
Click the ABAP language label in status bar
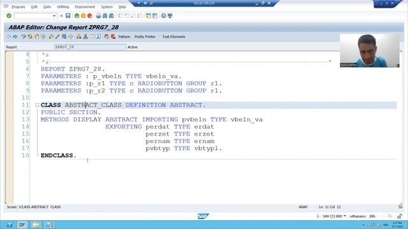pyautogui.click(x=303, y=207)
